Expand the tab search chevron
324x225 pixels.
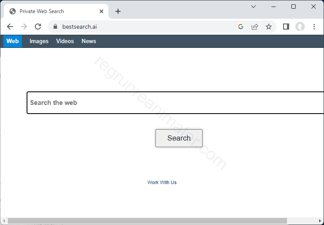click(253, 7)
